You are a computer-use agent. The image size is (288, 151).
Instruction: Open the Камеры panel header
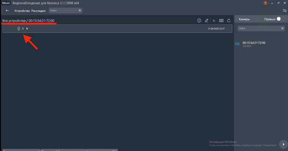[244, 19]
